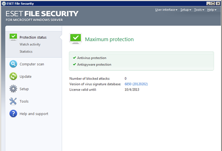
Task: Close the ESET File Security window
Action: pos(218,4)
